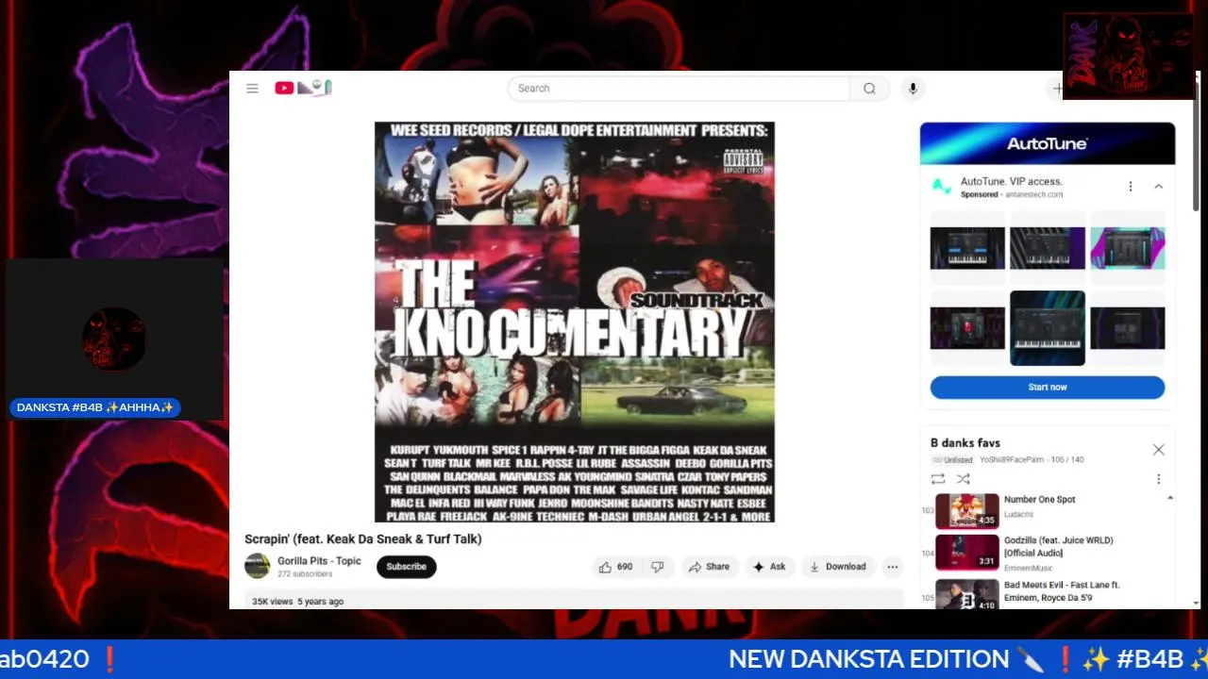
Task: Open the YouTube hamburger guide menu
Action: (252, 89)
